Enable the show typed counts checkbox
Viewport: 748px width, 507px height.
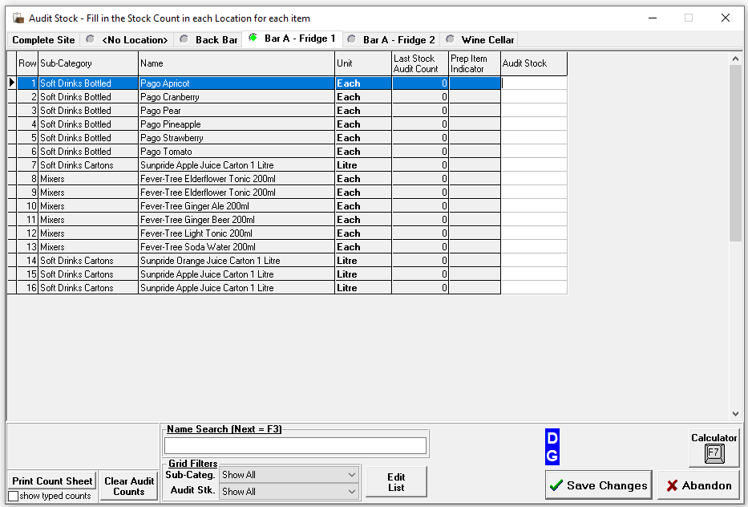tap(13, 496)
